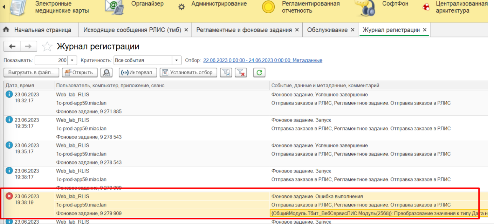This screenshot has height=224, width=494.
Task: Click the Выгрузить в файл button
Action: 32,73
